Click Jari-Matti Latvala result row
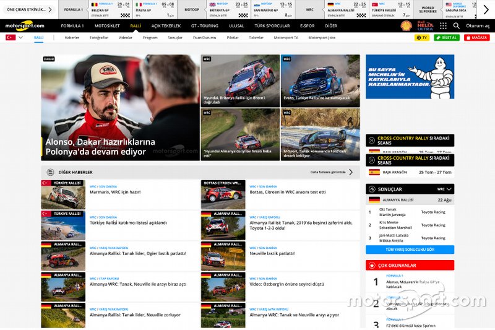 click(410, 238)
